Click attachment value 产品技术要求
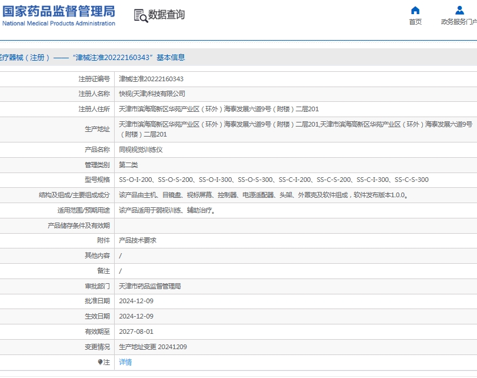Viewport: 477px width, 378px height. pos(138,240)
